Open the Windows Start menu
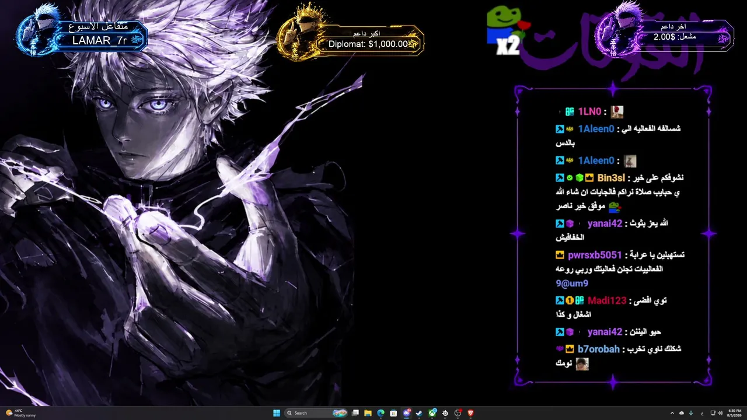The height and width of the screenshot is (420, 747). click(x=277, y=413)
